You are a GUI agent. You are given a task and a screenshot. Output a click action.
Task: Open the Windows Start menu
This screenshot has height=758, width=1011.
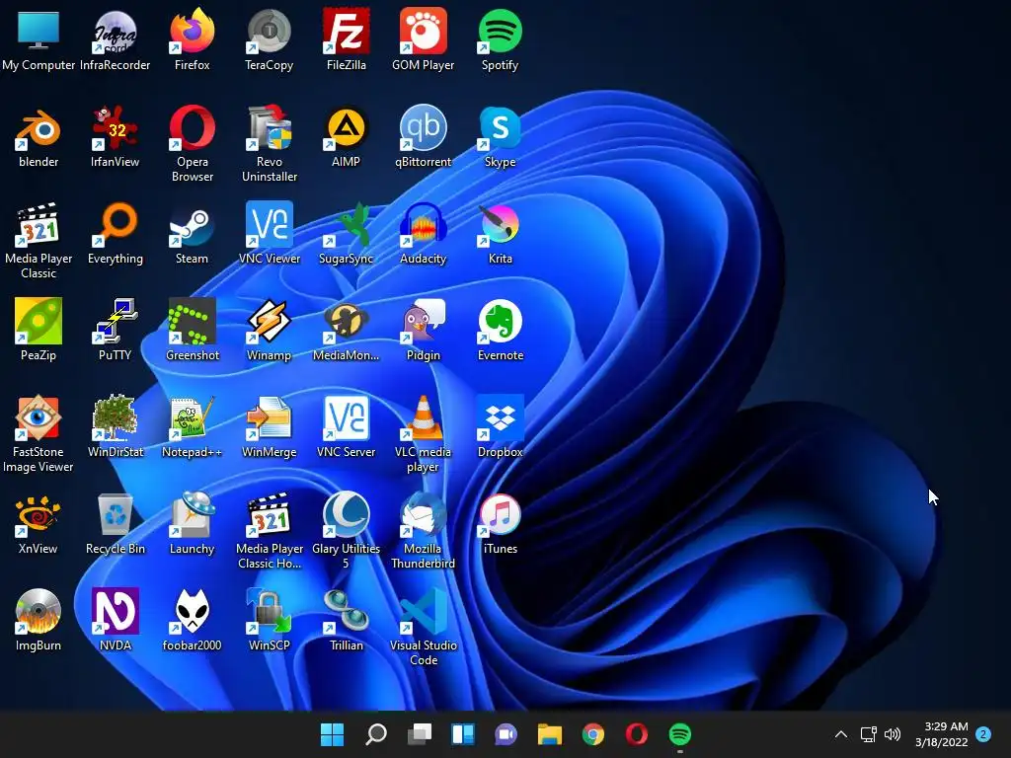click(332, 734)
